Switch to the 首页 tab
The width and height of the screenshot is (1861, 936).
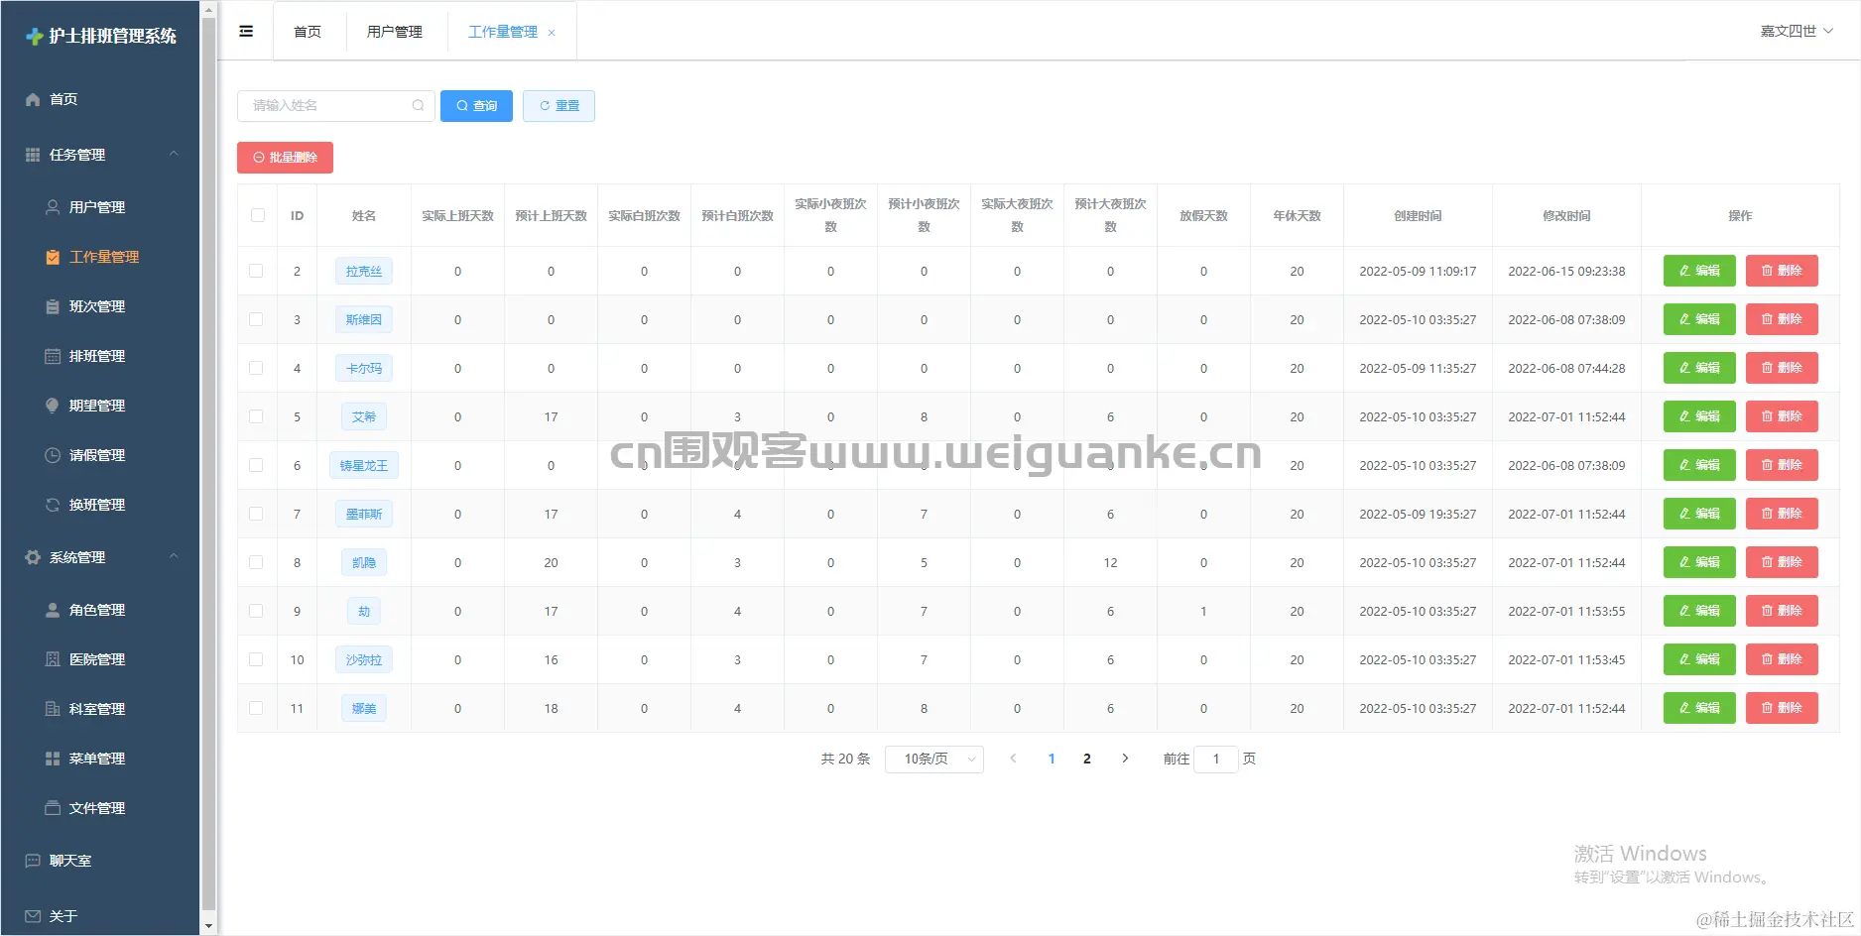(308, 32)
